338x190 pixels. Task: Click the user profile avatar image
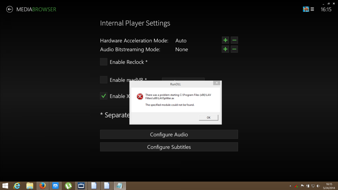coord(306,9)
